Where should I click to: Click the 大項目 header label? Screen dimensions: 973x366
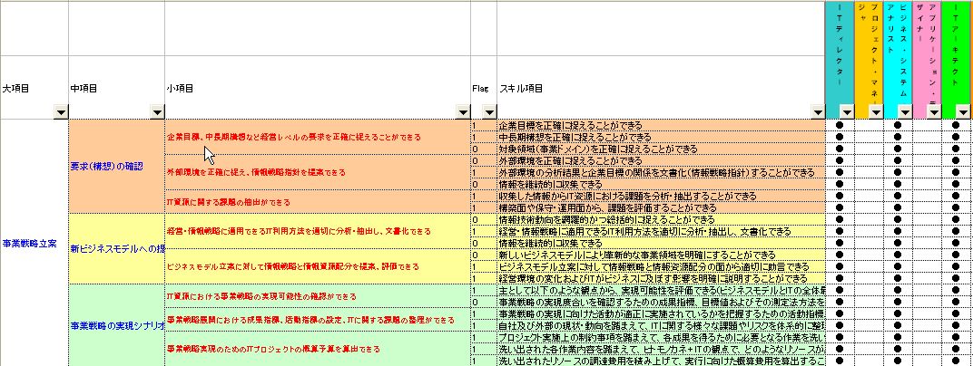15,89
